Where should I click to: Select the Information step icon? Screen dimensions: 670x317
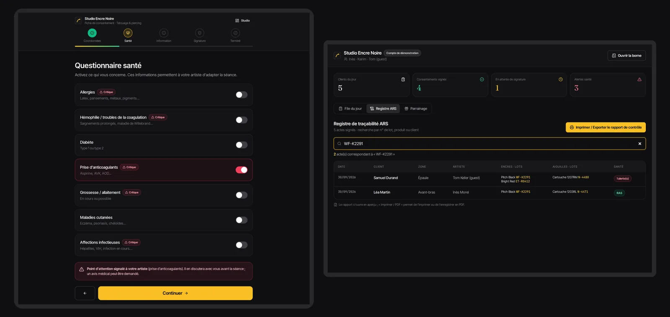pyautogui.click(x=164, y=33)
